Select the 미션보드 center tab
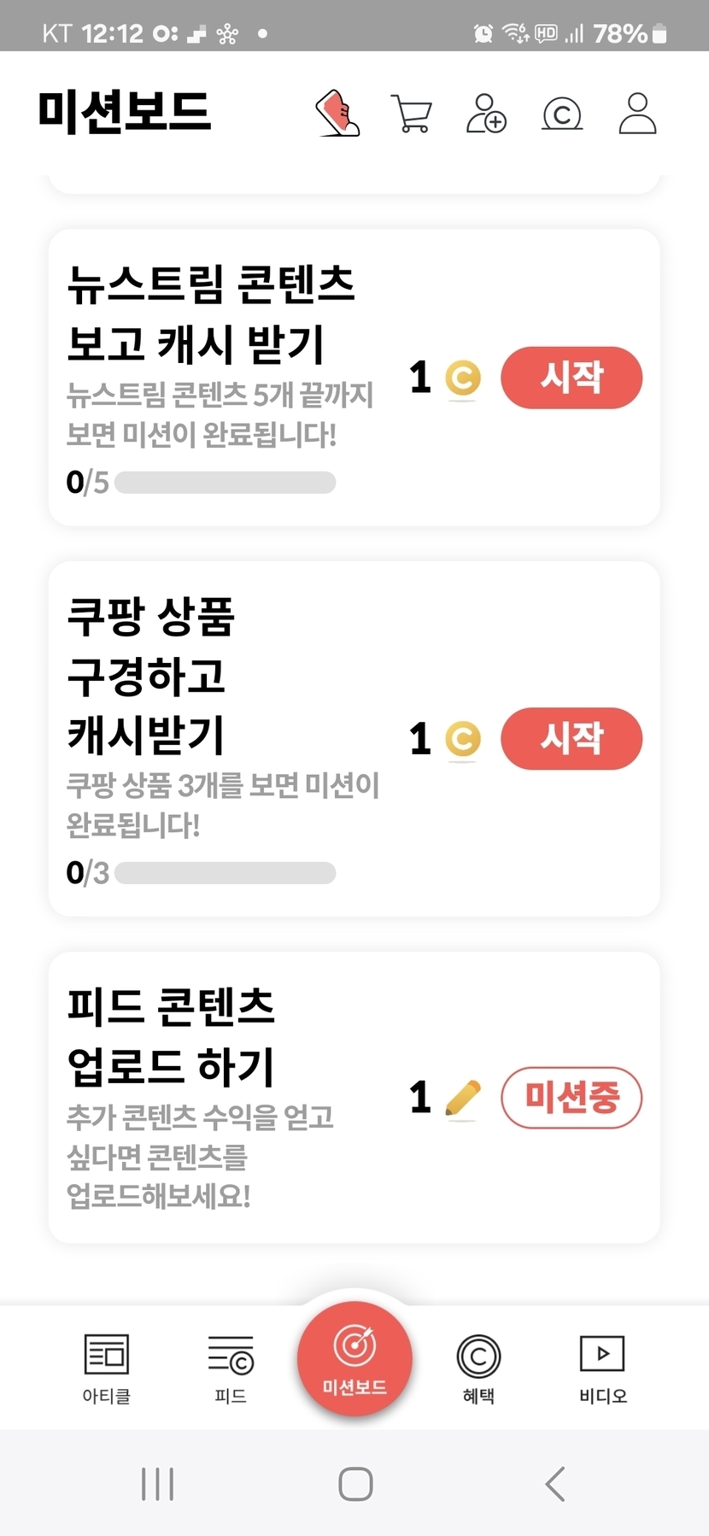 point(354,1358)
